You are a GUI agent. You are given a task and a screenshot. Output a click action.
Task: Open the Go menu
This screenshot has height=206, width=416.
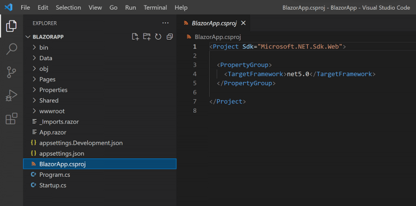pos(113,8)
